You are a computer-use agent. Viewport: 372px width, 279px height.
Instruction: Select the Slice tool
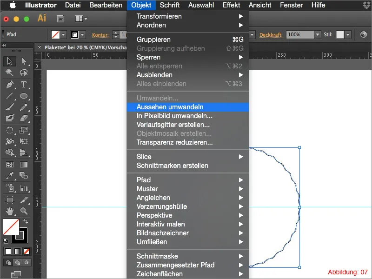[x=24, y=200]
